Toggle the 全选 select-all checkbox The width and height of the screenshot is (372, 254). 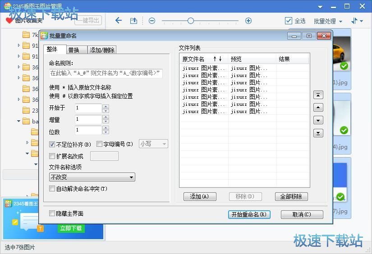pos(288,21)
